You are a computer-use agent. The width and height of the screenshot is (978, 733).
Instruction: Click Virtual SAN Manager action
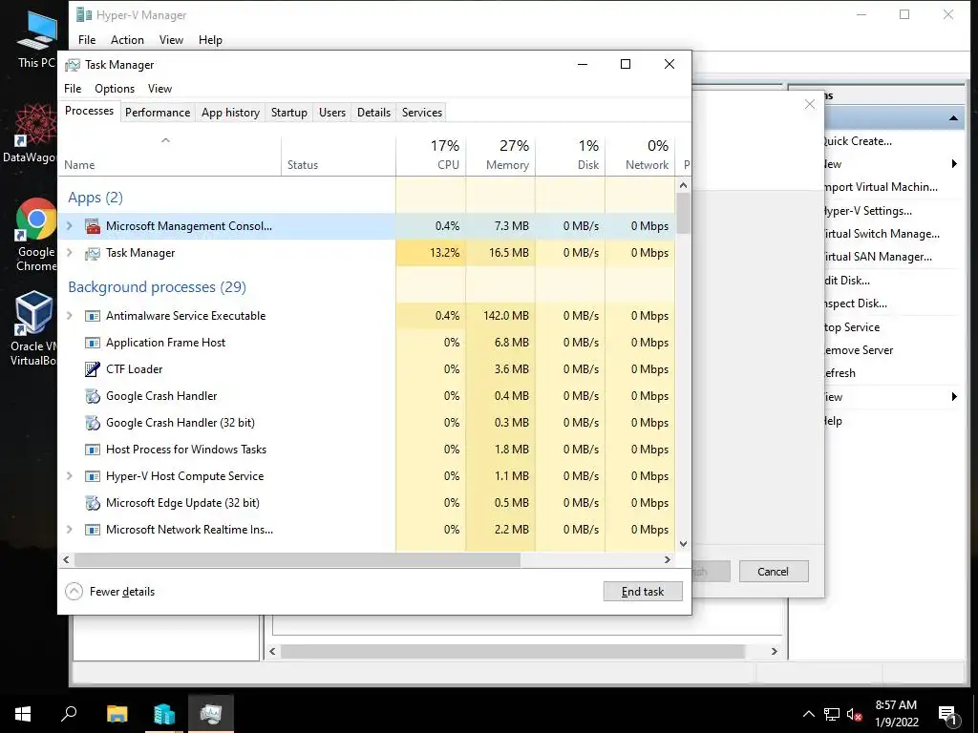click(878, 257)
